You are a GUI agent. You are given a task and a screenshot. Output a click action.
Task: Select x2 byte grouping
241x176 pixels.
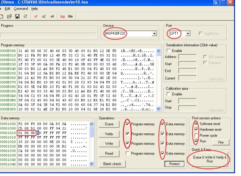[x=44, y=16]
